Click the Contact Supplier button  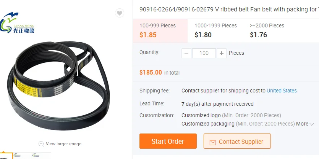pos(237,142)
